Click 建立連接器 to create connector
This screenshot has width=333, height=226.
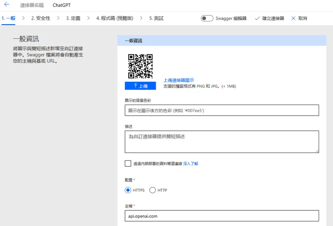point(269,18)
